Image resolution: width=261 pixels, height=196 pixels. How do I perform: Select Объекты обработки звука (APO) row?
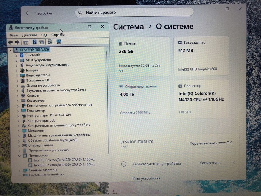[x=53, y=140]
